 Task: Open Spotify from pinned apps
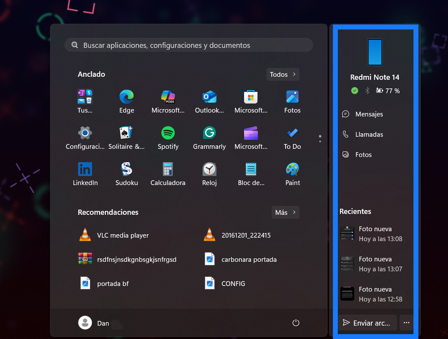[168, 138]
